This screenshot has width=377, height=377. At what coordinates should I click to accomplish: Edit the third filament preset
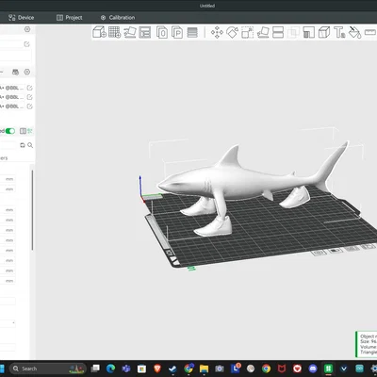pyautogui.click(x=29, y=107)
